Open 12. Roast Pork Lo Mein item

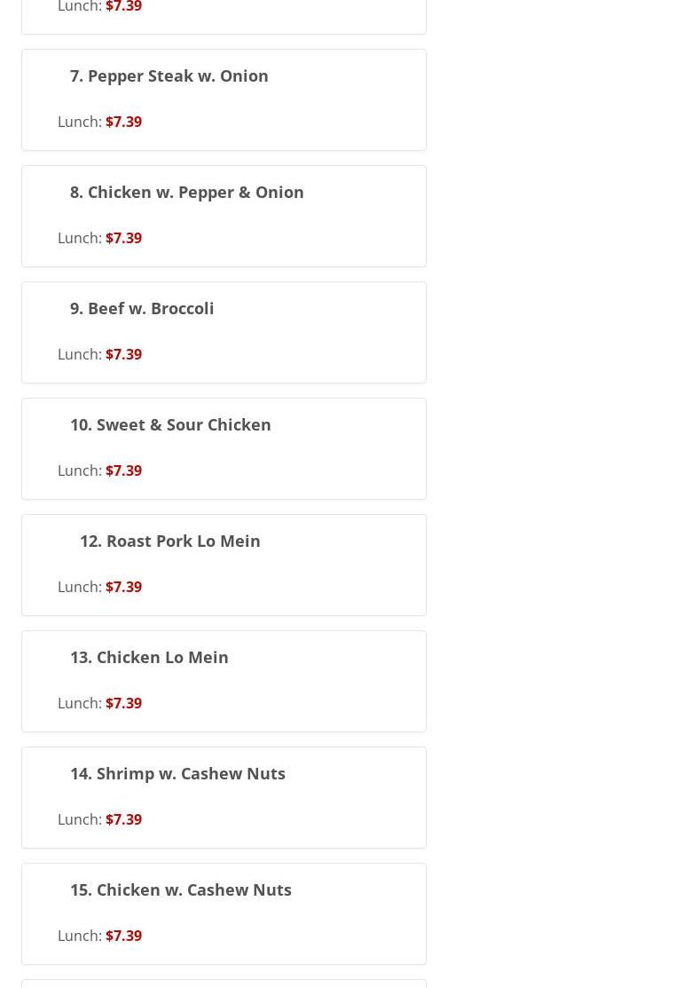[169, 541]
